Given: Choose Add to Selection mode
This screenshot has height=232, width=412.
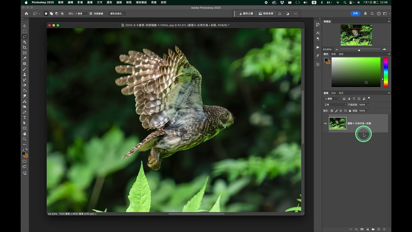Looking at the screenshot, I should point(51,14).
